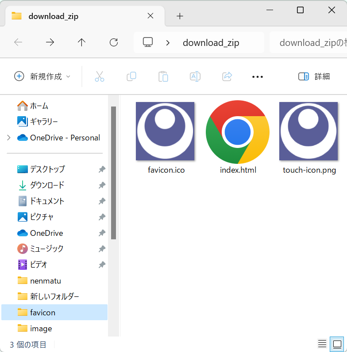Go up one folder level
Screen dimensions: 347x352
pyautogui.click(x=82, y=42)
